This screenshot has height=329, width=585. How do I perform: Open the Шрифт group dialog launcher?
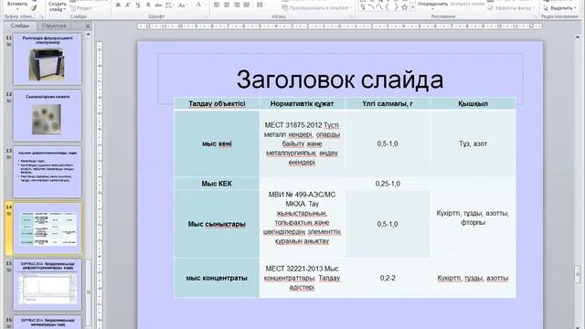point(206,16)
